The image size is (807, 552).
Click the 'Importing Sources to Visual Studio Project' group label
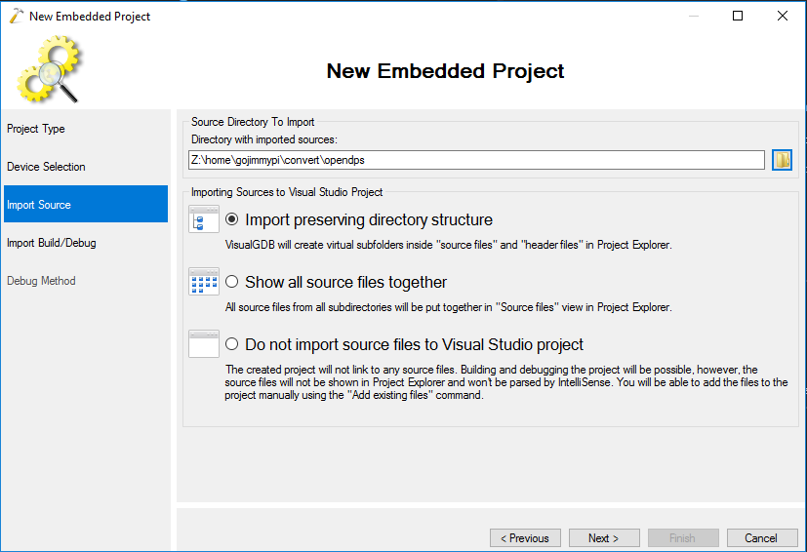click(x=287, y=192)
